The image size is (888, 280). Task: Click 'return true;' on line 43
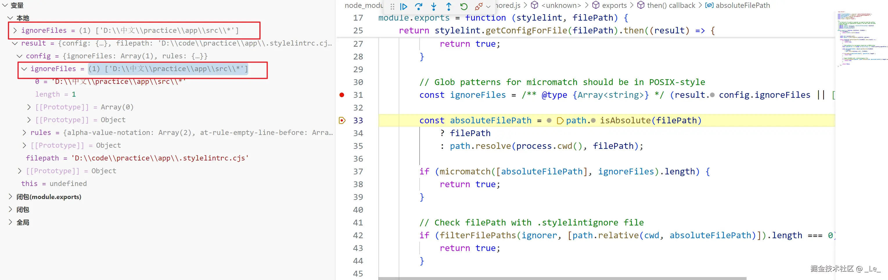click(470, 248)
